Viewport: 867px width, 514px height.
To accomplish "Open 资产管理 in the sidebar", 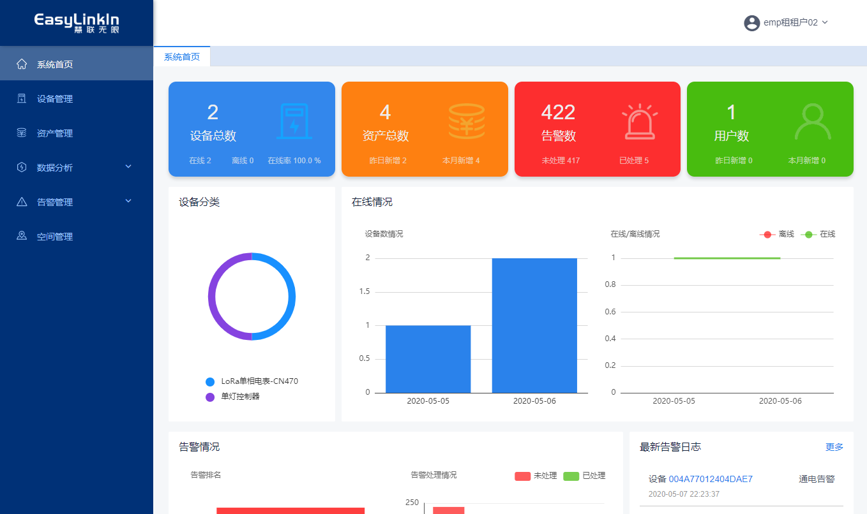I will click(x=77, y=133).
